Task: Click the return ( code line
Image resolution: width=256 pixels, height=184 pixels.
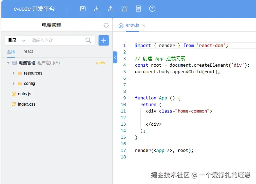Action: click(151, 105)
